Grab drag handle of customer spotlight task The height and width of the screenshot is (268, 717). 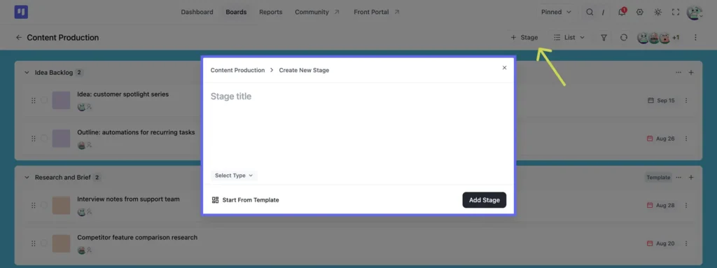(x=34, y=100)
